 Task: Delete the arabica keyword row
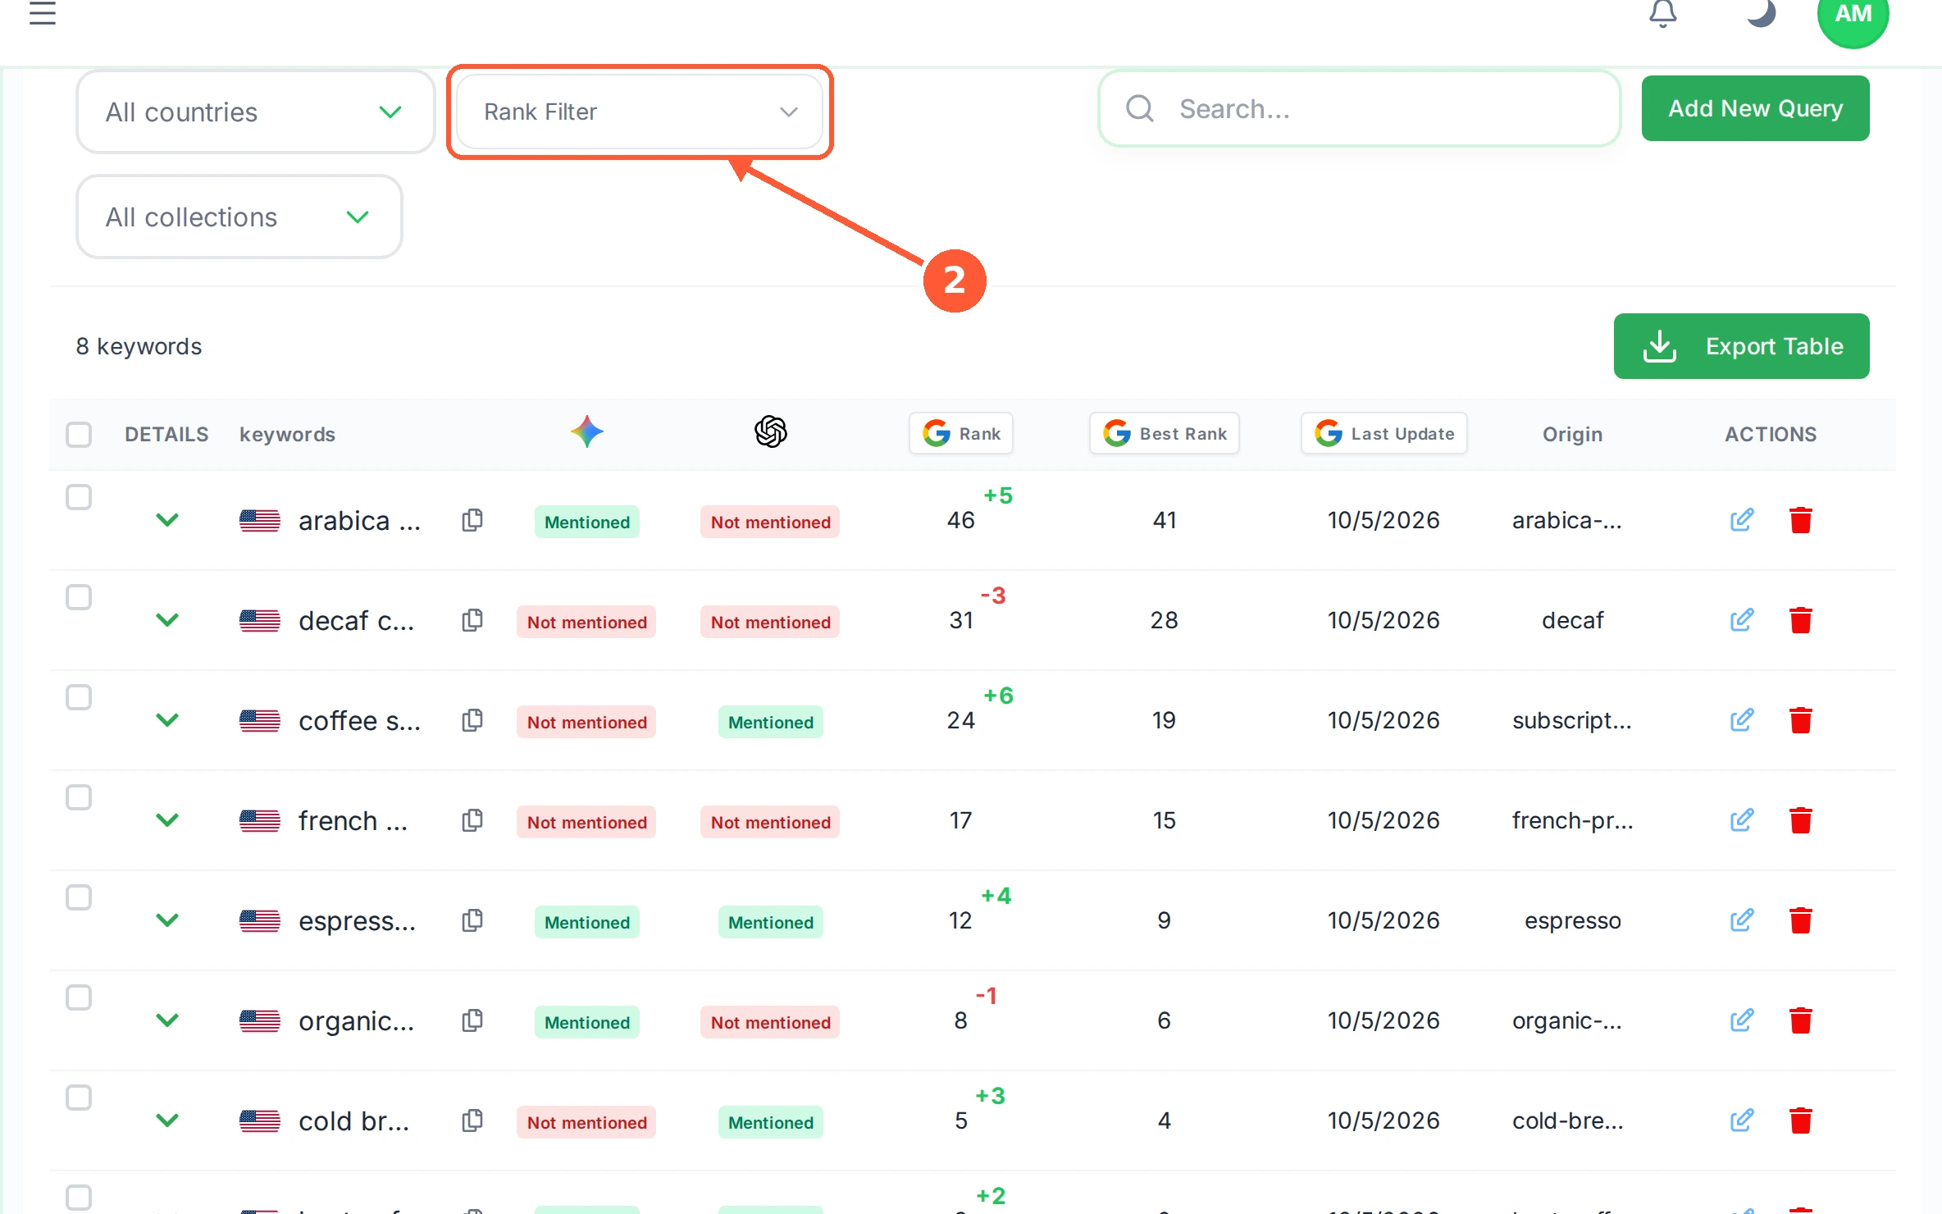pos(1801,520)
